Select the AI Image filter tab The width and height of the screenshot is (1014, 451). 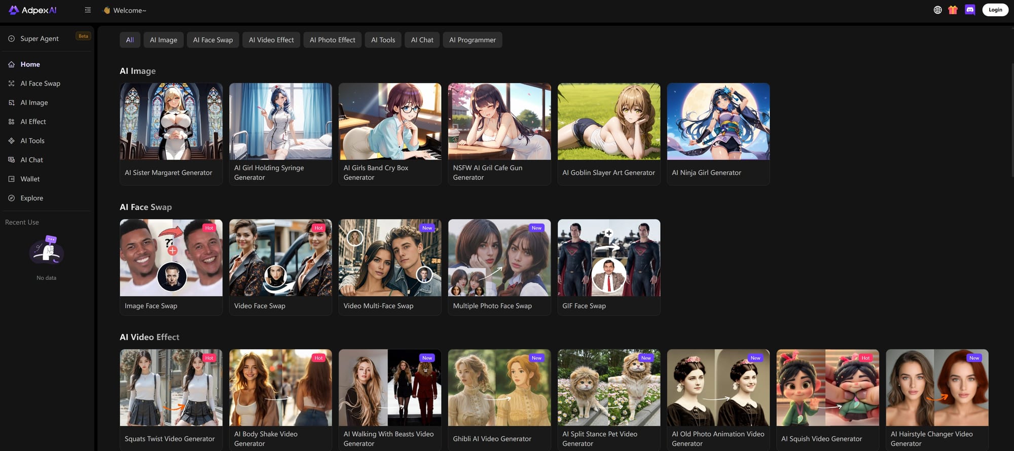tap(163, 40)
